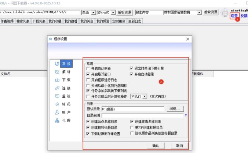Click the bilibili video URL field
The image size is (248, 153).
tap(40, 12)
